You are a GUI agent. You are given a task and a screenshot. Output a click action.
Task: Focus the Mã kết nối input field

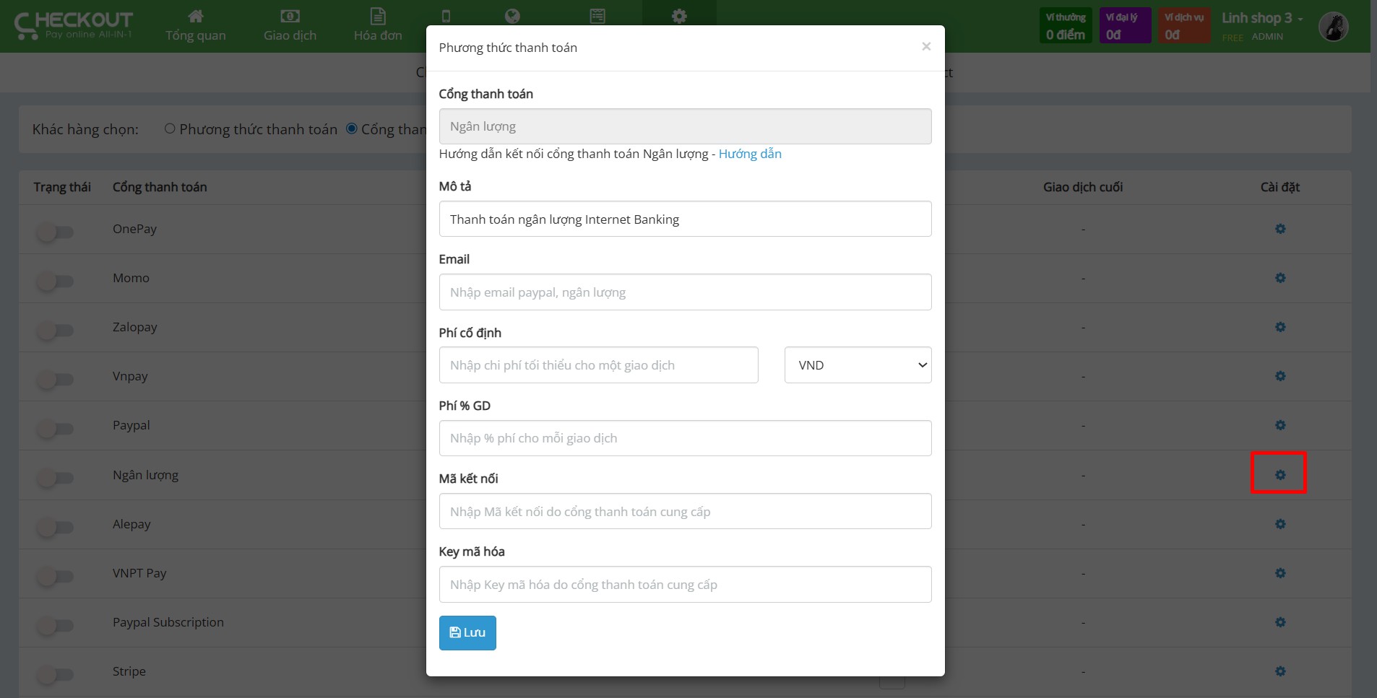click(x=685, y=511)
